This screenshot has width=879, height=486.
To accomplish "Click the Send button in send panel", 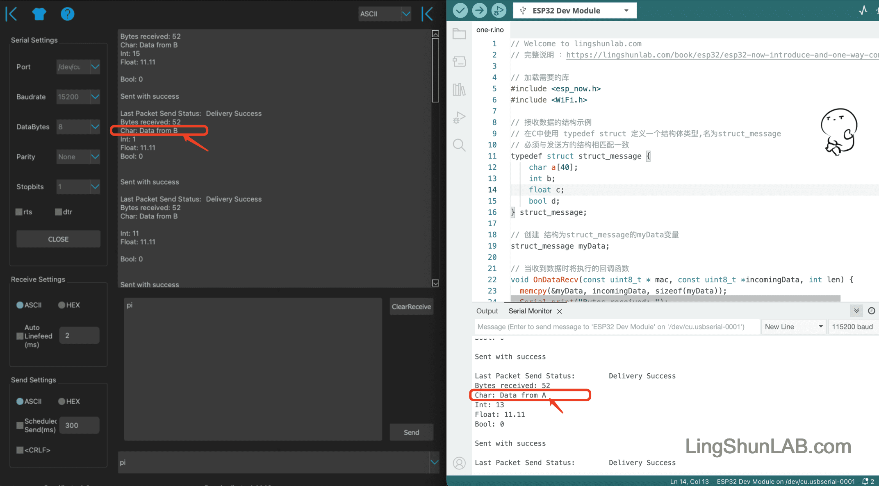I will [x=412, y=432].
